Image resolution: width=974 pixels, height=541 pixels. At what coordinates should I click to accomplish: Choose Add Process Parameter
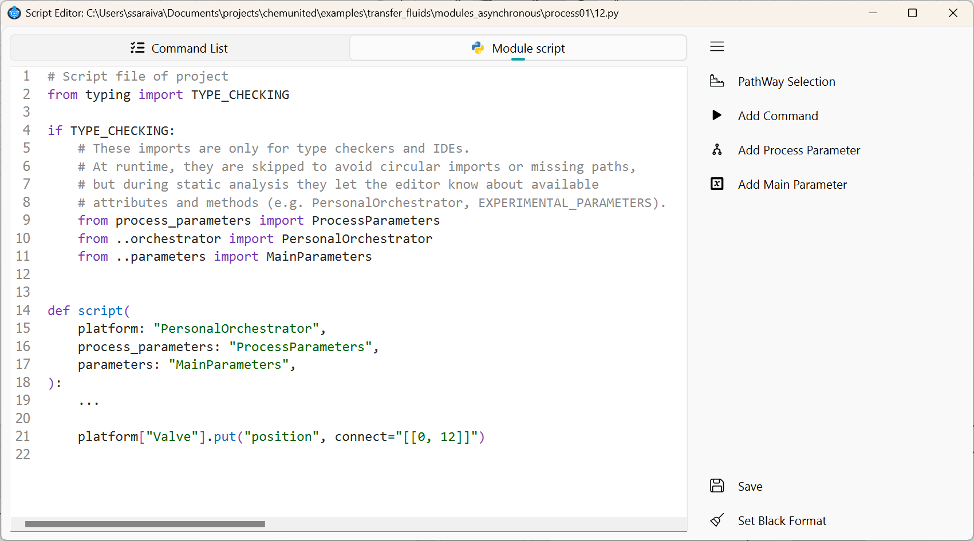coord(799,150)
